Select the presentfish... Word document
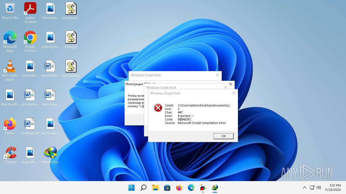The width and height of the screenshot is (346, 194). (x=50, y=69)
